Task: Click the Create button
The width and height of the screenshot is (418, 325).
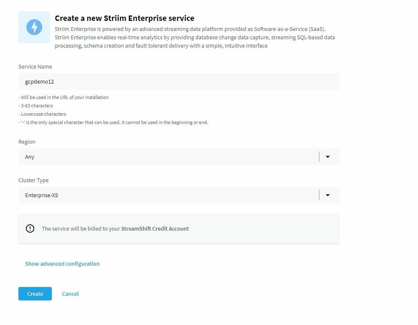Action: click(35, 294)
